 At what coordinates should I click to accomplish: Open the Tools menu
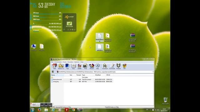click(x=65, y=62)
